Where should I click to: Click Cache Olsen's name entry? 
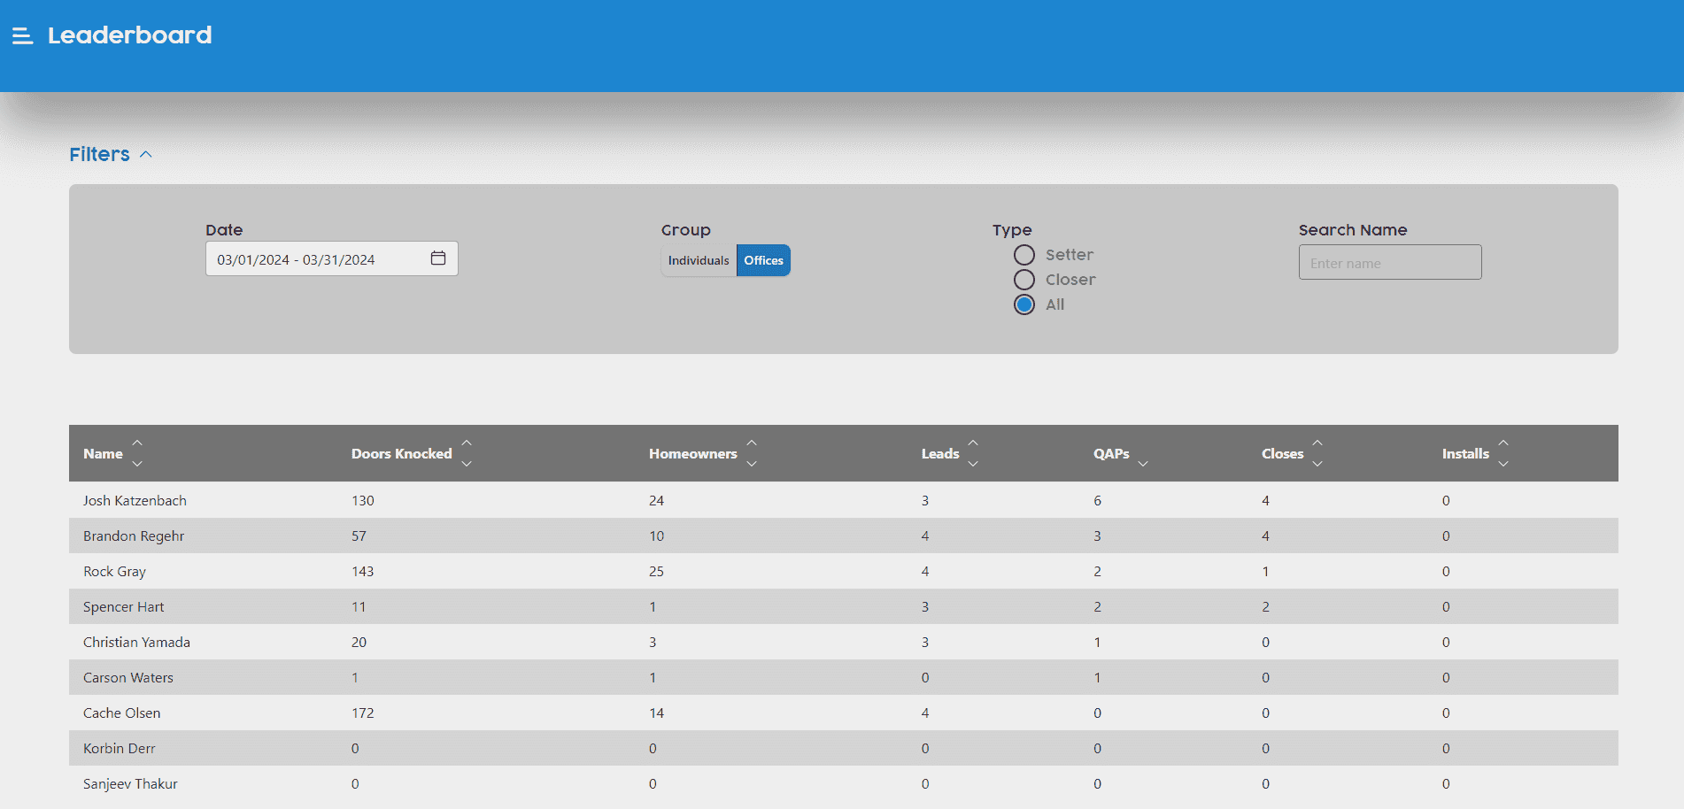pyautogui.click(x=122, y=713)
